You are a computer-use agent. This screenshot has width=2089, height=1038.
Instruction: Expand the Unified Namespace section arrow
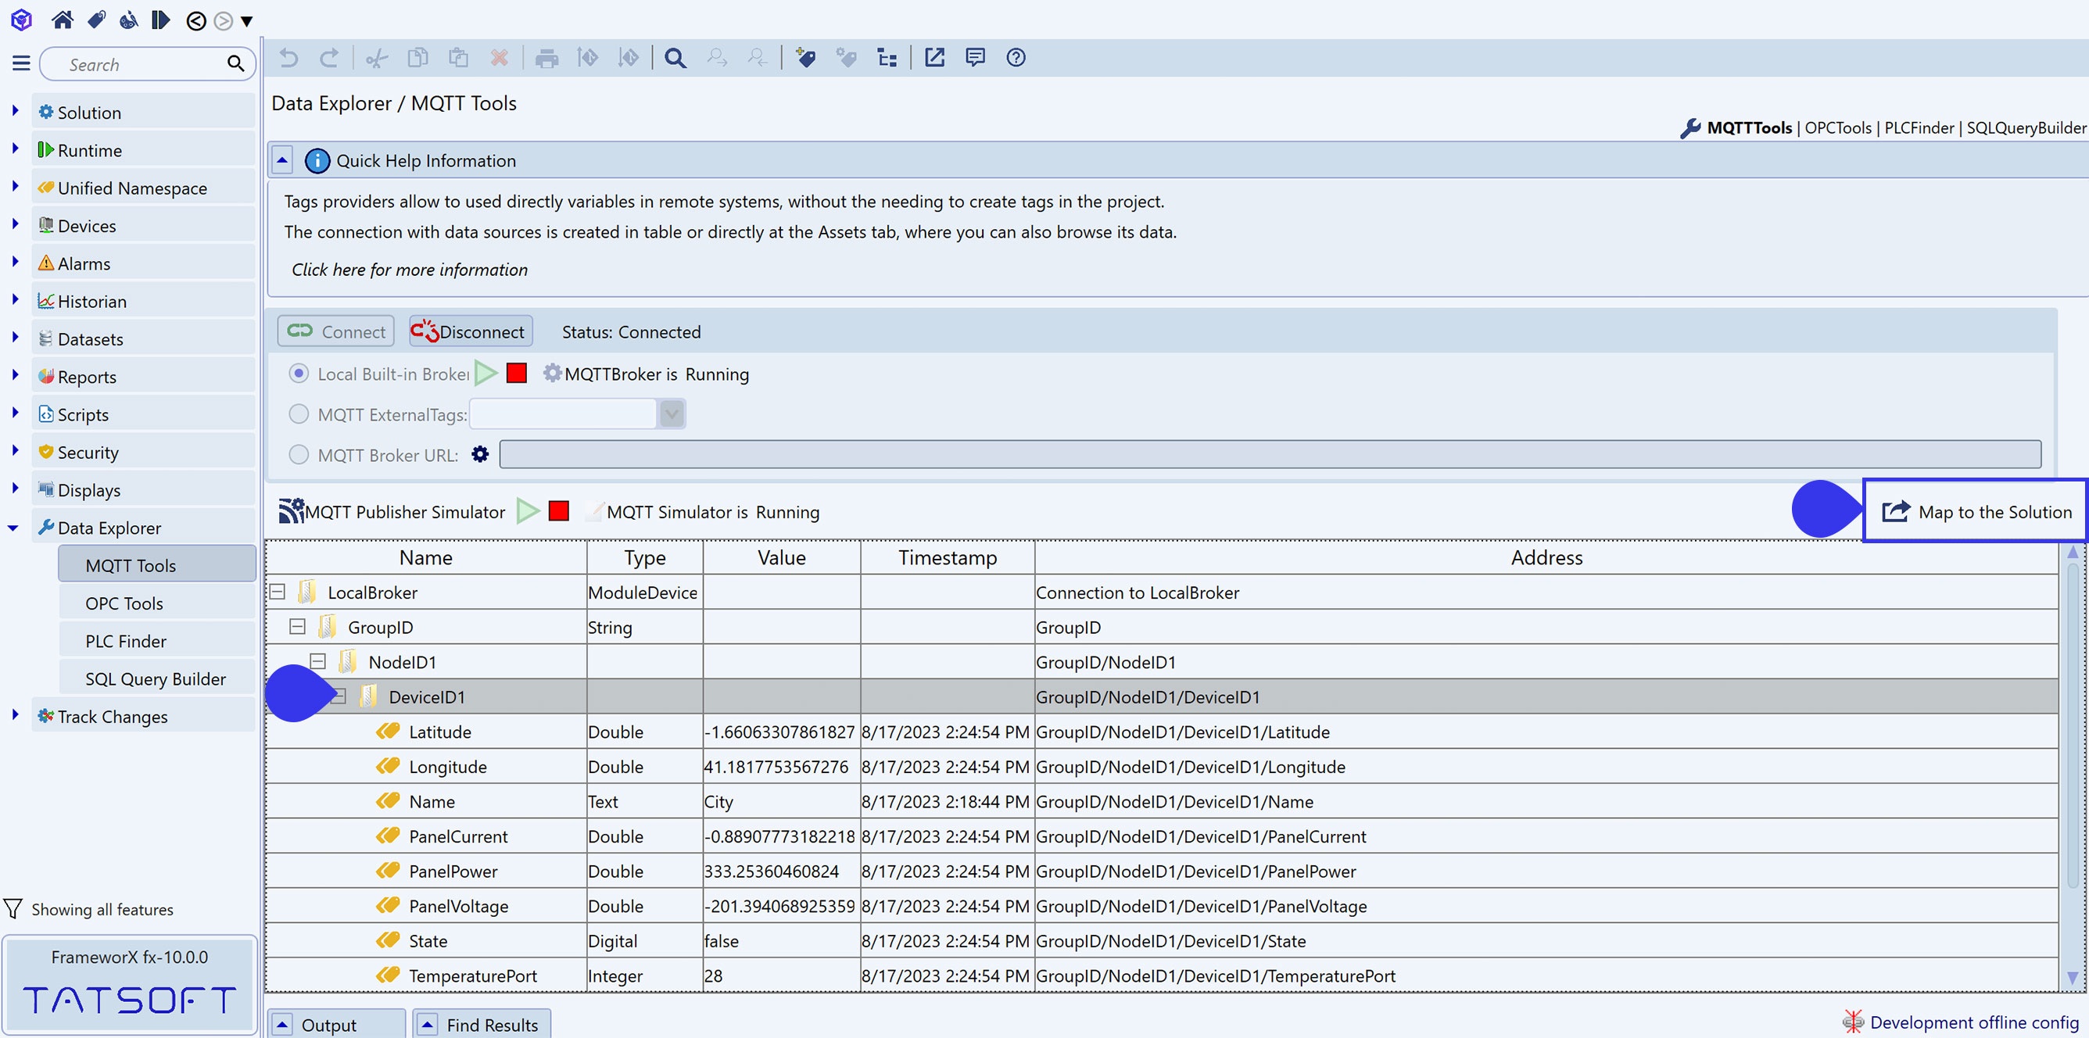[15, 187]
